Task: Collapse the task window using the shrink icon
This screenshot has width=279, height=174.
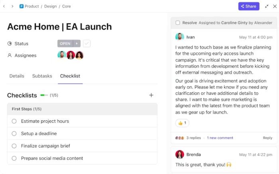Action: 267,6
